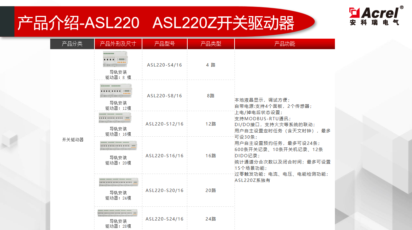Click the line ASL220Z系独有
Viewport: 412px width, 230px height.
pyautogui.click(x=252, y=180)
